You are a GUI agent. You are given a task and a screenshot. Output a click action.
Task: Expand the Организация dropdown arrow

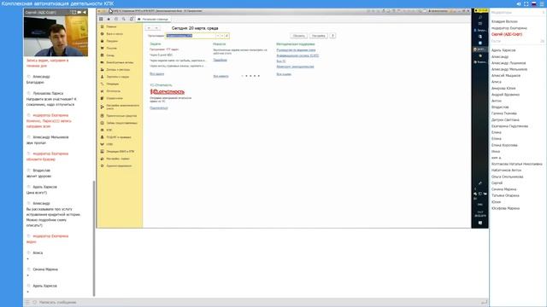pyautogui.click(x=218, y=36)
